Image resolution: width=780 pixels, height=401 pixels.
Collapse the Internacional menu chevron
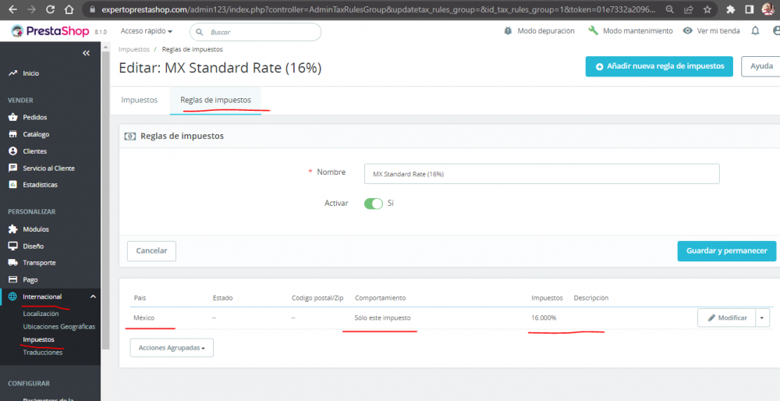pyautogui.click(x=93, y=296)
